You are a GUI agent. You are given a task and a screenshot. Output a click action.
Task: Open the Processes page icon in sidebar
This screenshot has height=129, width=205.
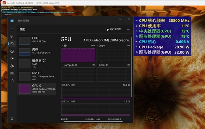(12, 36)
